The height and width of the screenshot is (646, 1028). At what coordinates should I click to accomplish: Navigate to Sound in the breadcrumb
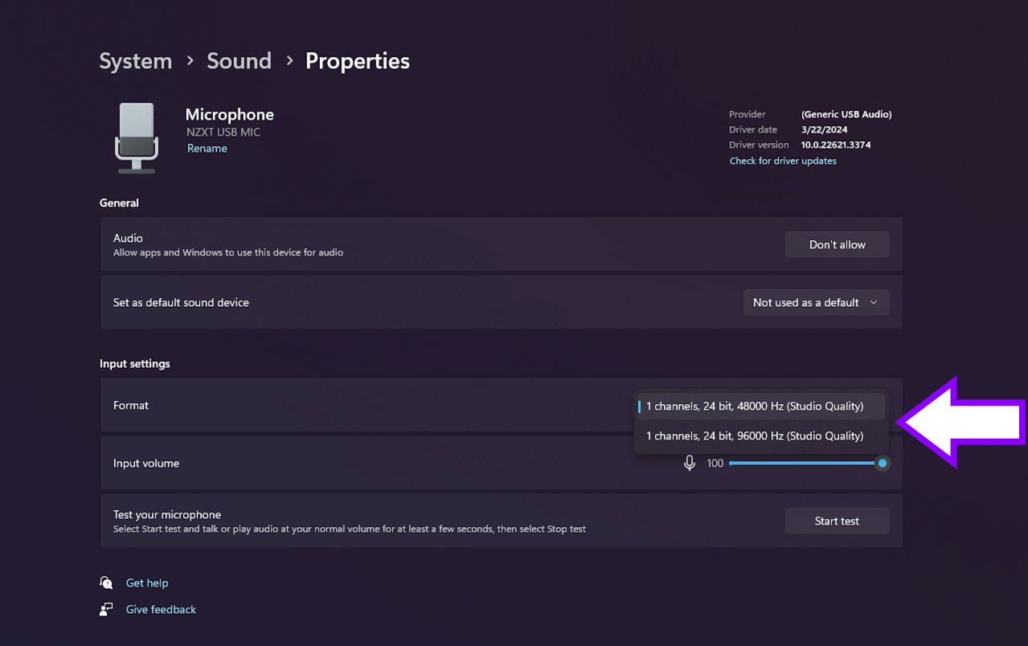click(239, 60)
